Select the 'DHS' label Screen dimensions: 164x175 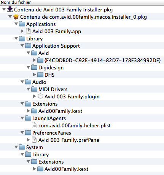pos(49,75)
